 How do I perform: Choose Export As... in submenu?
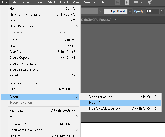(120, 103)
